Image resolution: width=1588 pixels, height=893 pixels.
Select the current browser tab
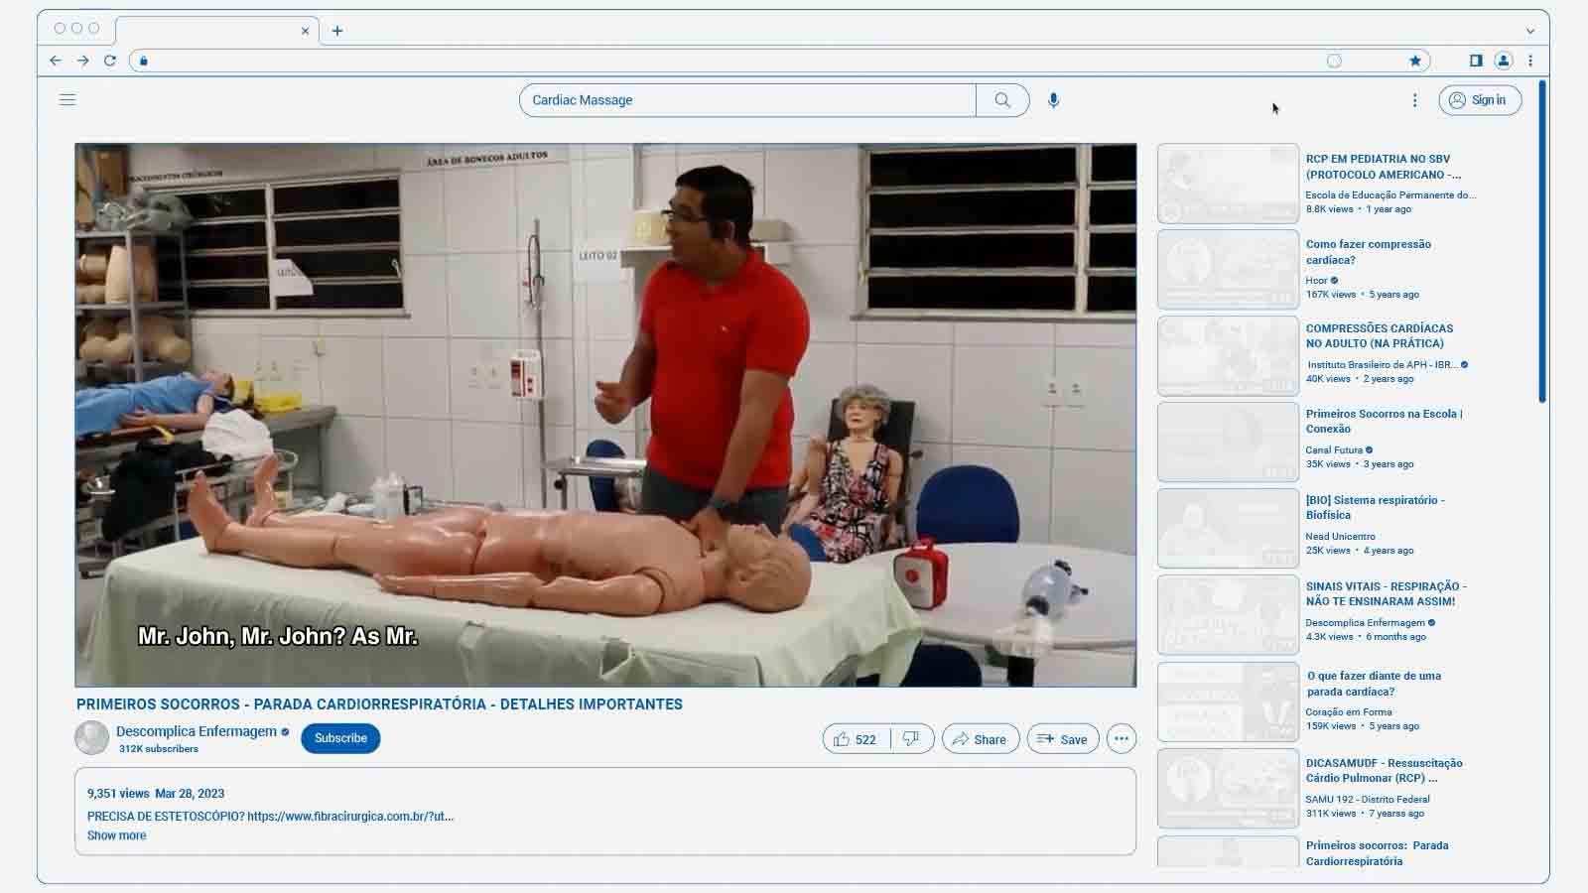click(x=208, y=31)
